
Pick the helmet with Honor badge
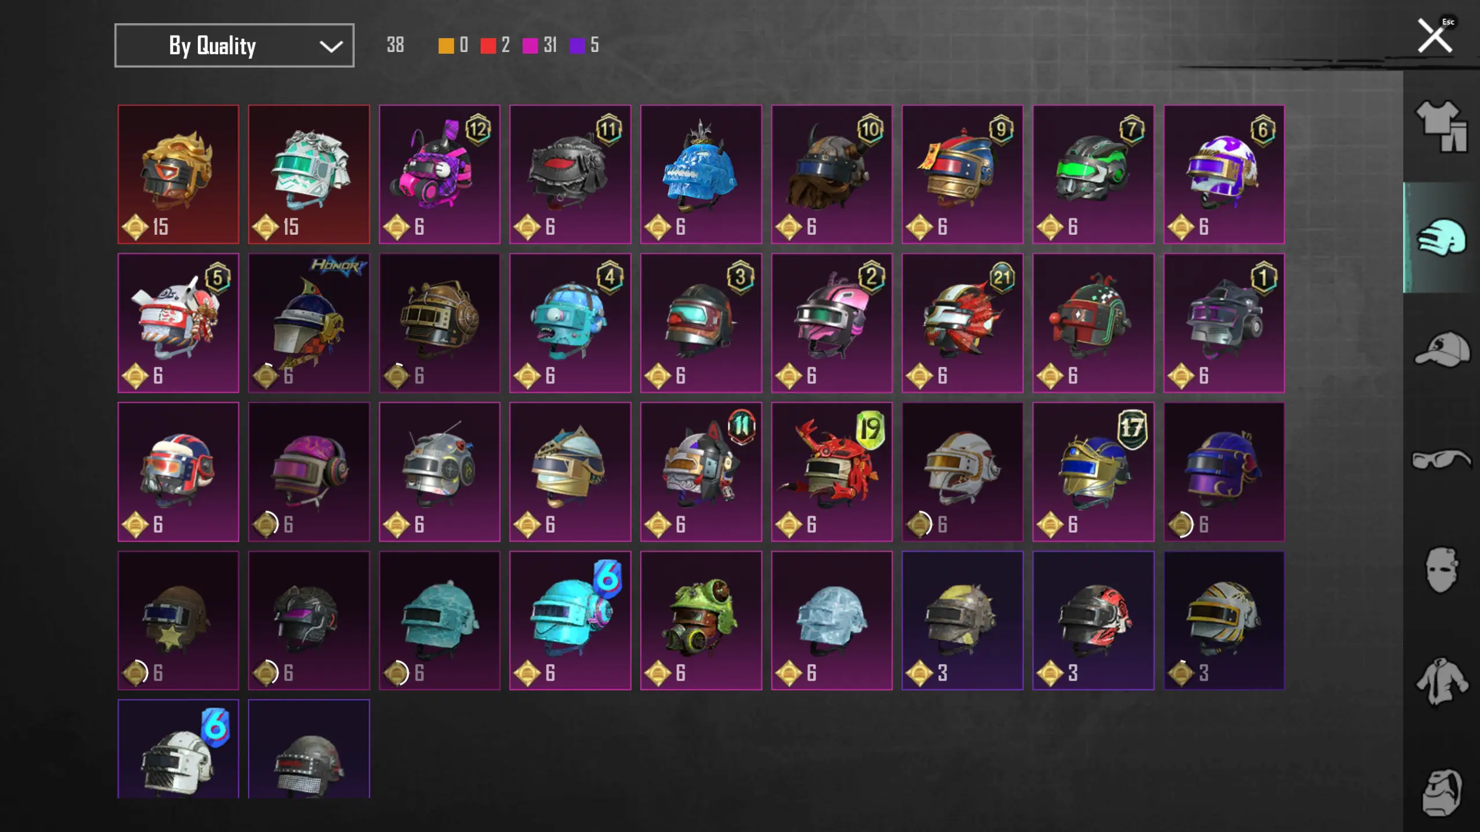coord(309,323)
